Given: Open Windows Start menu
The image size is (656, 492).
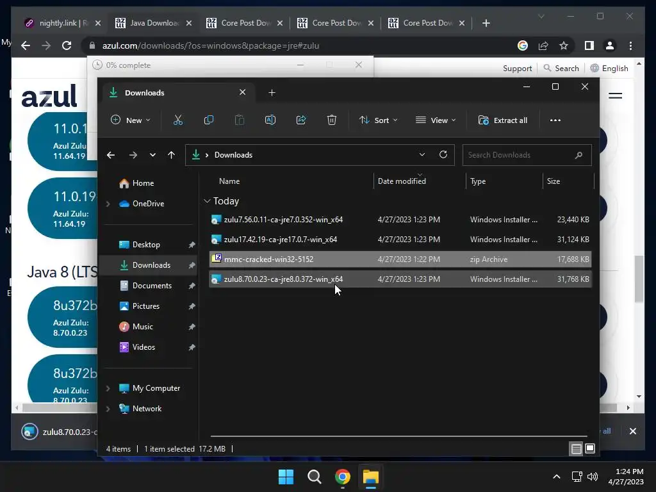Looking at the screenshot, I should pos(286,477).
